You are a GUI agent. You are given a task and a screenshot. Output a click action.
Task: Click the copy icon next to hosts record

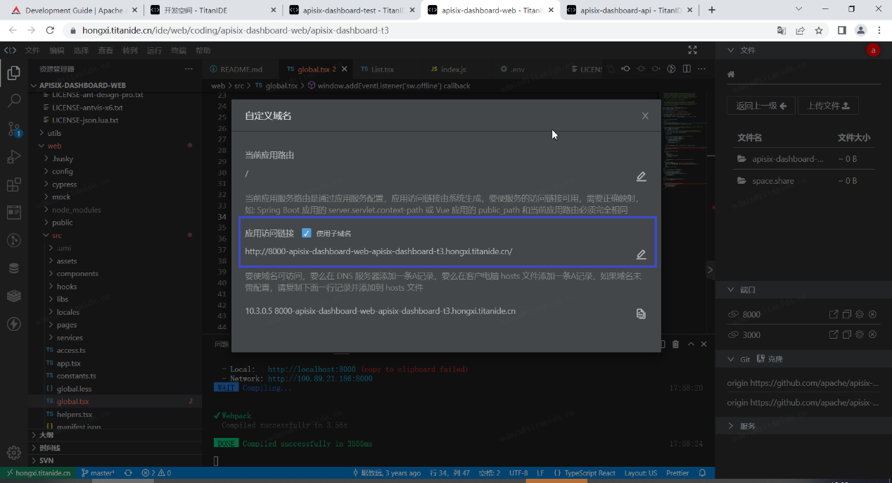[641, 313]
